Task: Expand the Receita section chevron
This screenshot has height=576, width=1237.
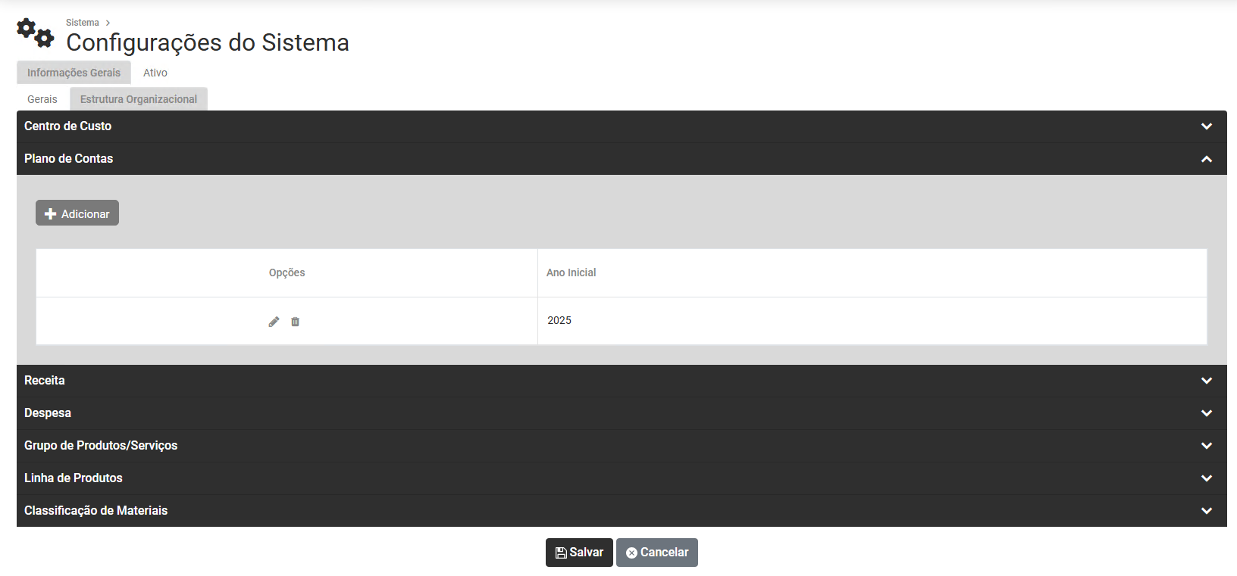Action: click(1207, 381)
